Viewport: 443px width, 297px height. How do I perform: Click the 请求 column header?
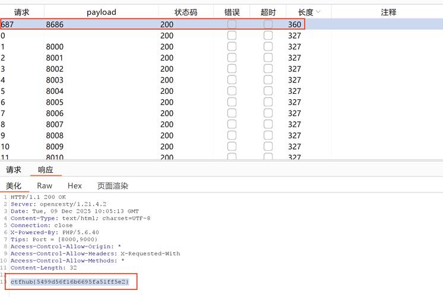(21, 12)
